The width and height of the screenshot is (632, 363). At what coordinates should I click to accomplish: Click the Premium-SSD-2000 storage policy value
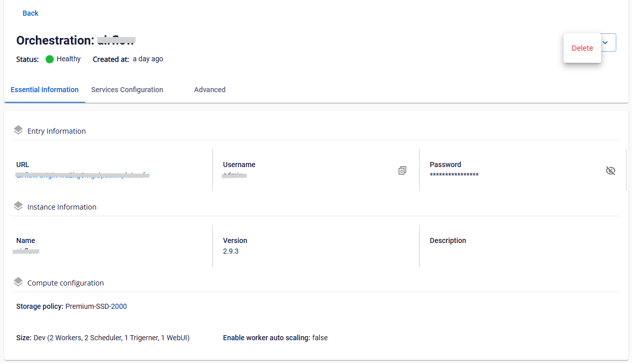pos(96,306)
